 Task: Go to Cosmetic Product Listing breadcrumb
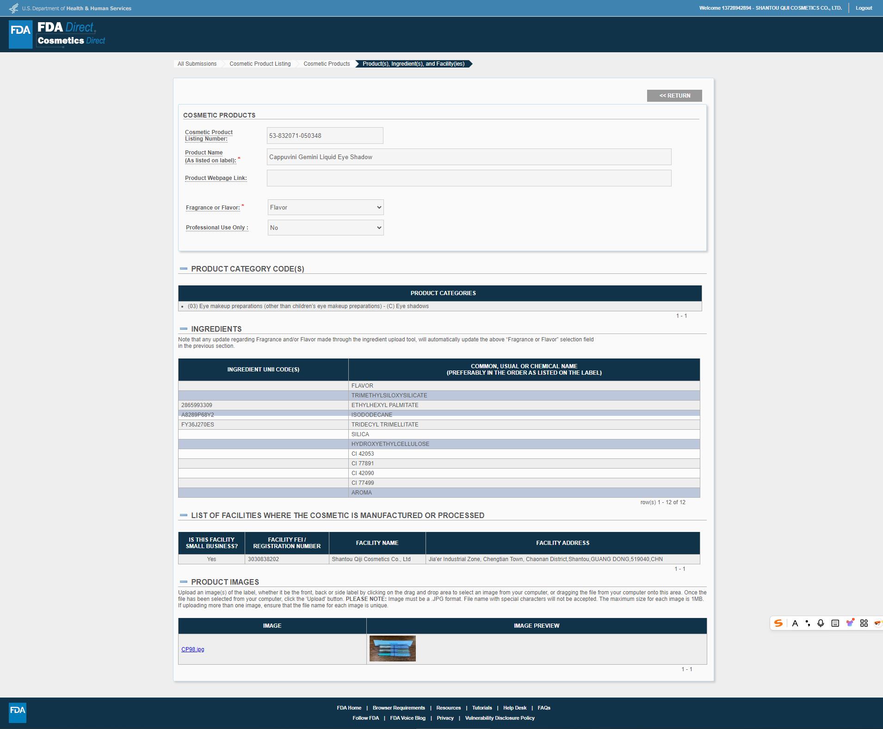tap(260, 64)
